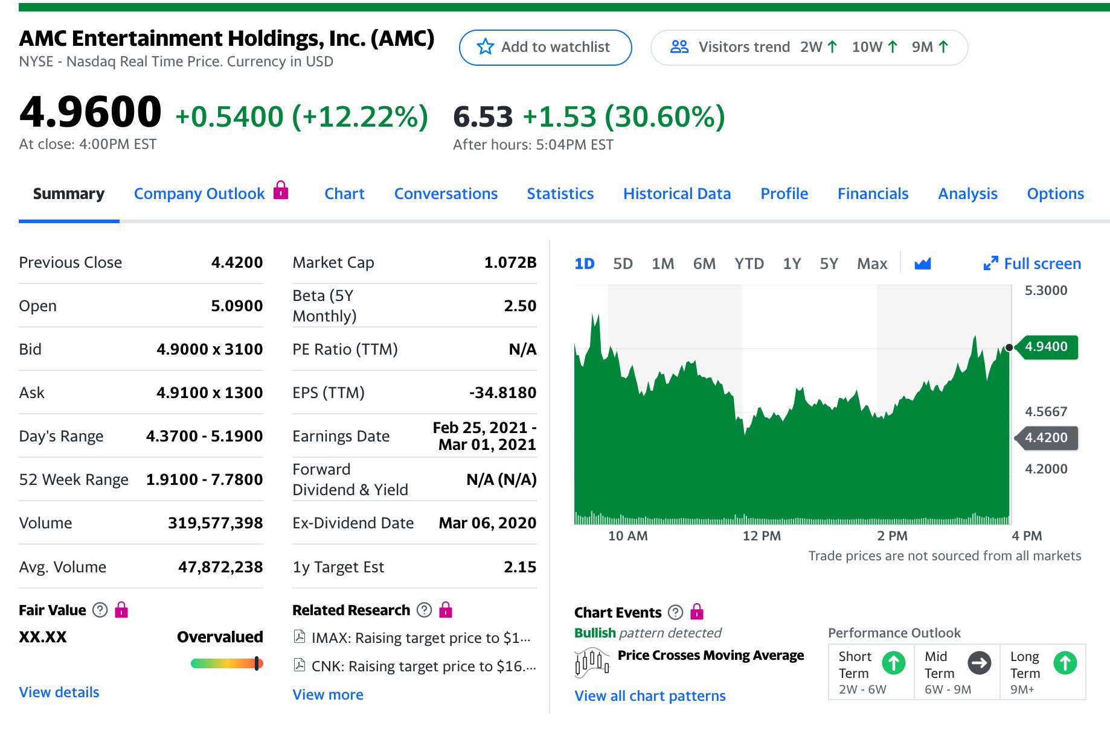Open the Analysis tab

pos(967,194)
